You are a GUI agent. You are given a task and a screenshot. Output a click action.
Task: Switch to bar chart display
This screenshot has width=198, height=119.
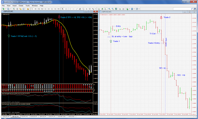pyautogui.click(x=99, y=9)
